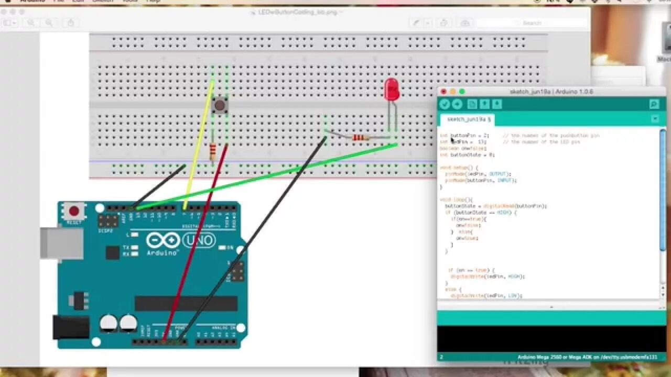671x377 pixels.
Task: Close the Arduino sketch window red button
Action: coord(443,92)
